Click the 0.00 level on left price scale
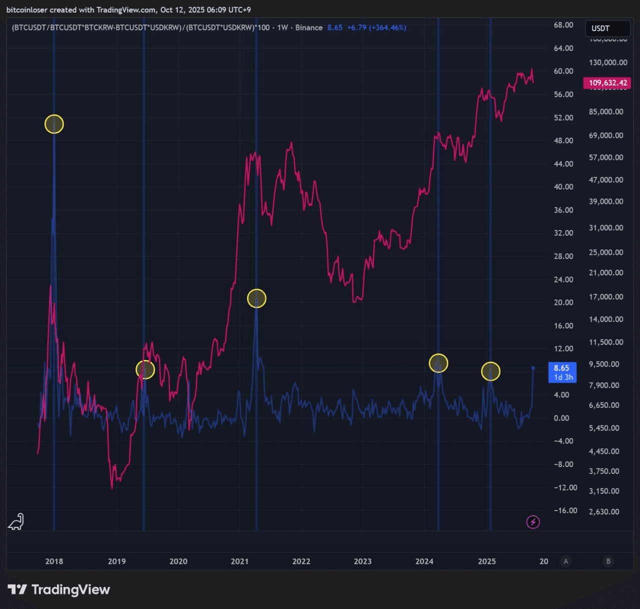The height and width of the screenshot is (609, 640). click(561, 418)
